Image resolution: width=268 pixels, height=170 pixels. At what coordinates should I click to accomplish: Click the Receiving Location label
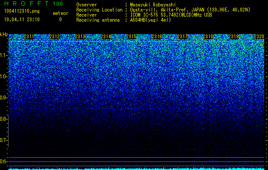pos(99,10)
